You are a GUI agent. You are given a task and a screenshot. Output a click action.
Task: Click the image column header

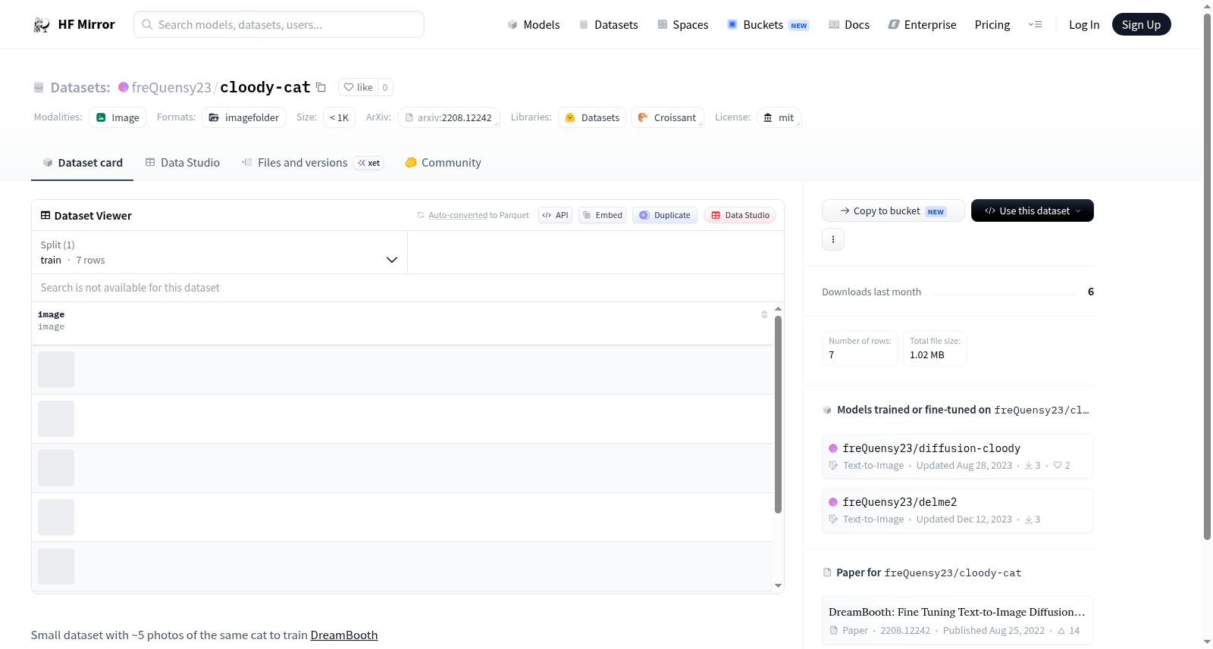point(402,323)
